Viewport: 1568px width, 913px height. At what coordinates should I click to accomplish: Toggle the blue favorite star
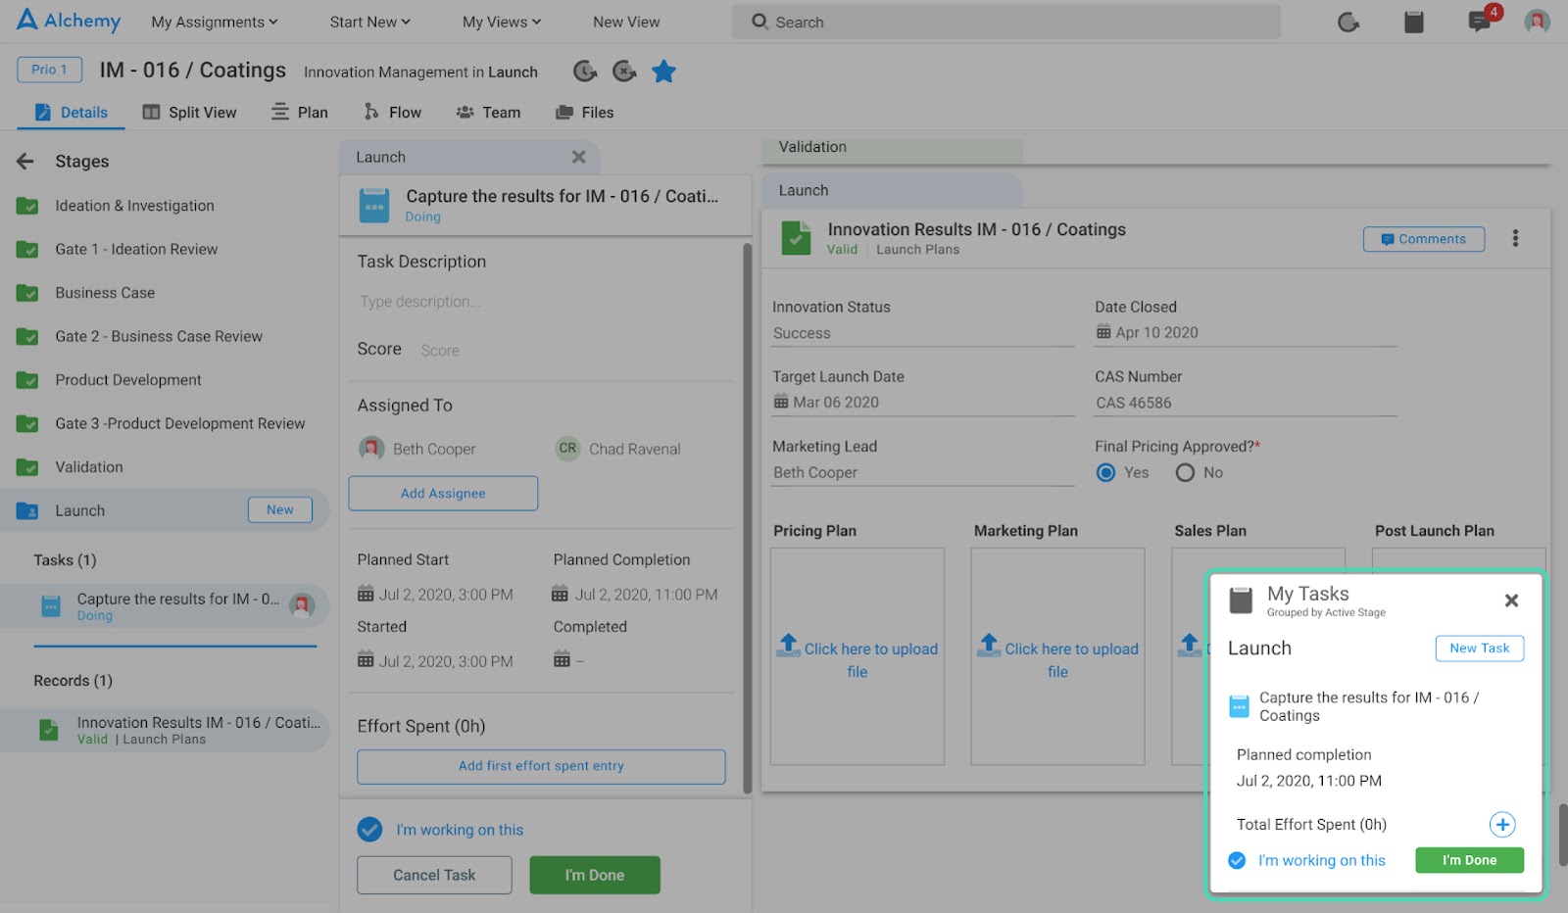[x=663, y=71]
